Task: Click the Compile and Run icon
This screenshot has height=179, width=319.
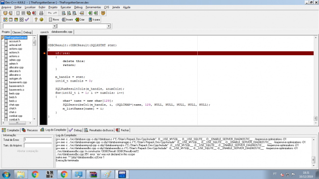Action: coord(16,20)
